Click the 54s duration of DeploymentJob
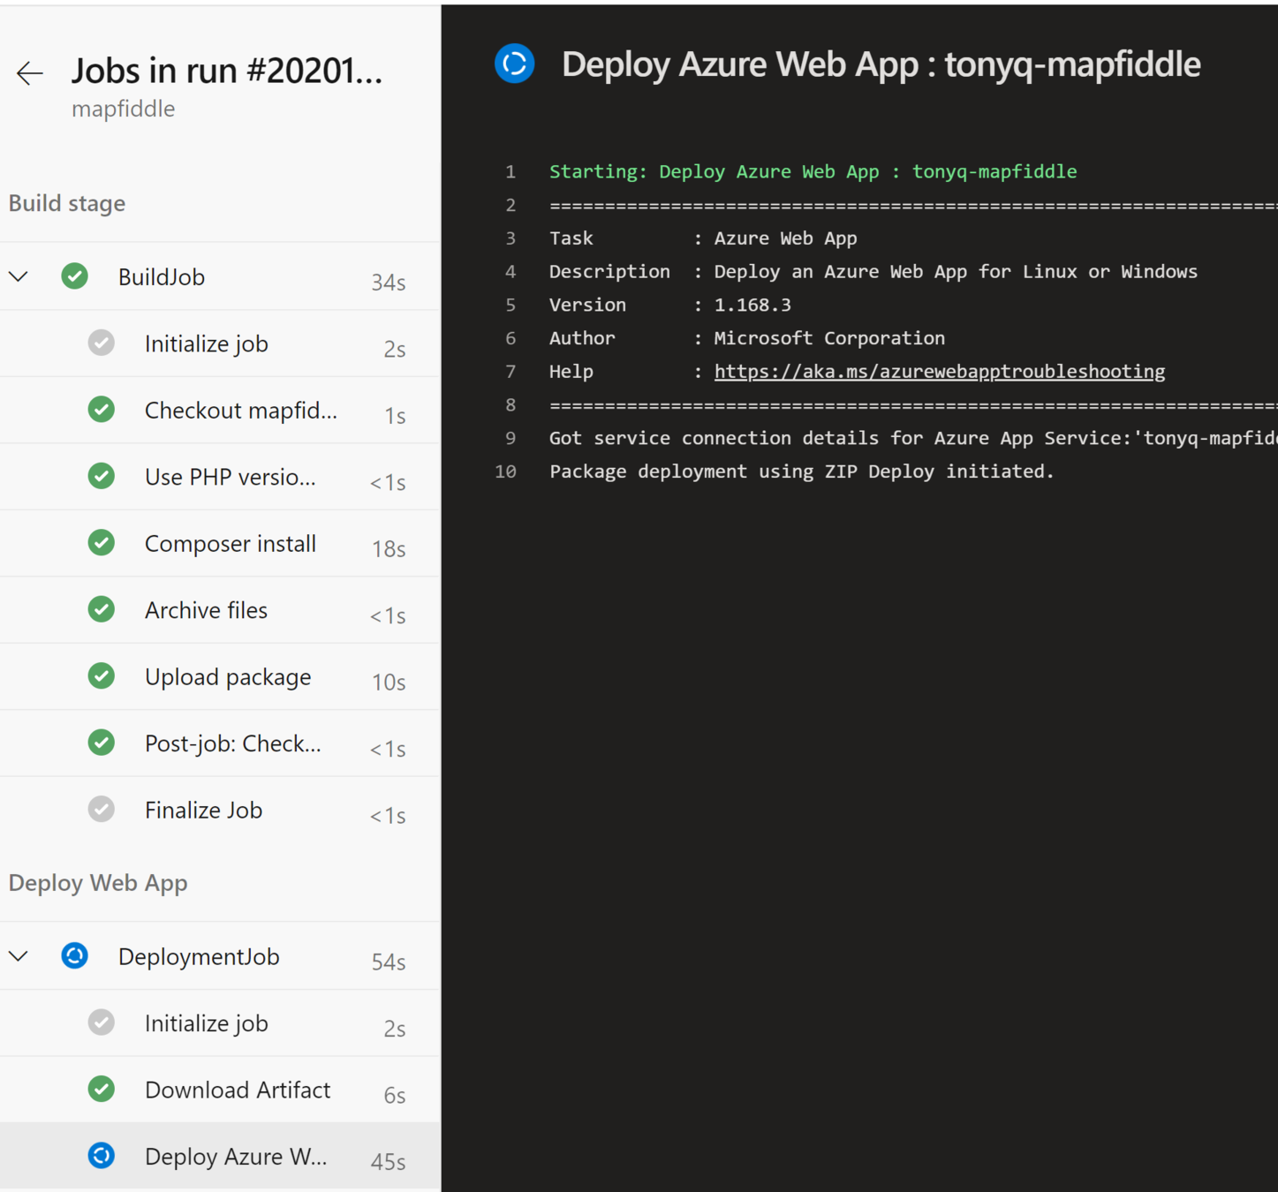1278x1192 pixels. pyautogui.click(x=389, y=962)
